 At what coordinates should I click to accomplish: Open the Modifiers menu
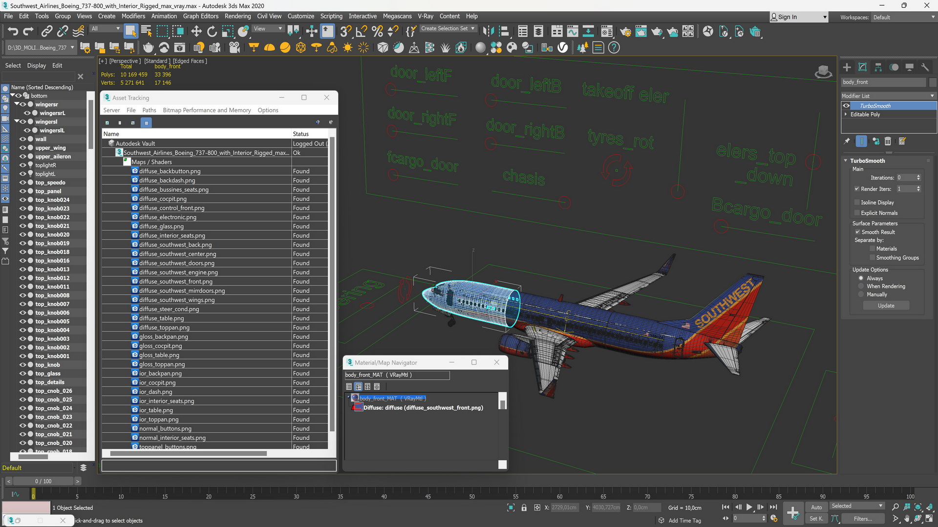[133, 16]
